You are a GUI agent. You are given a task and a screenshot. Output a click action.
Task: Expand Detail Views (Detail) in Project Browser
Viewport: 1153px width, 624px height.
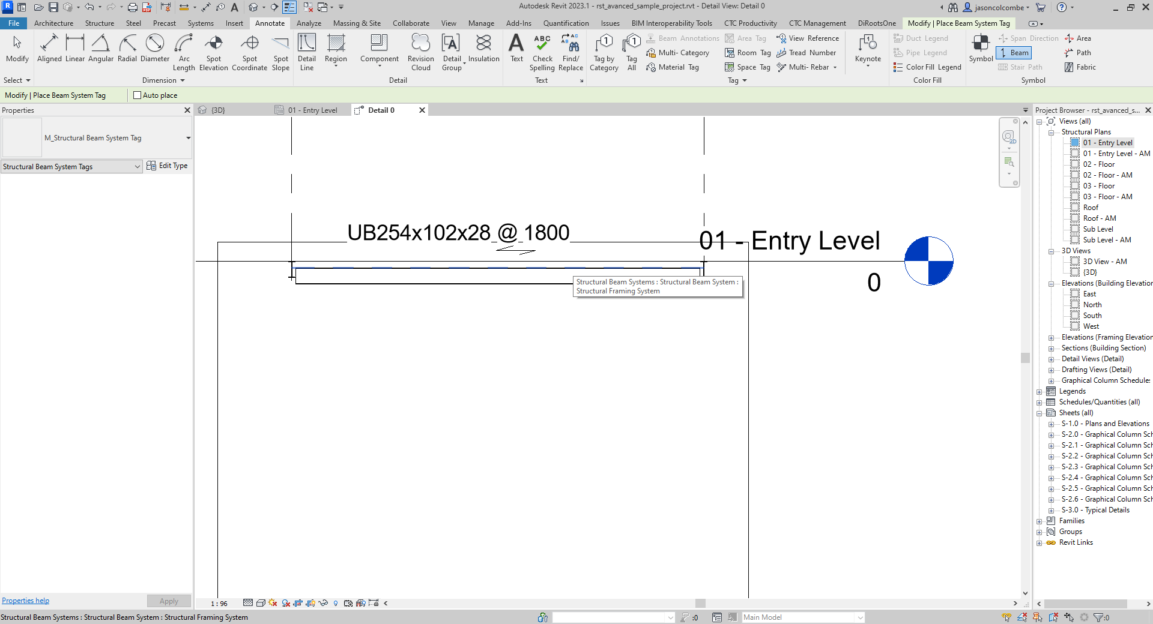1051,359
